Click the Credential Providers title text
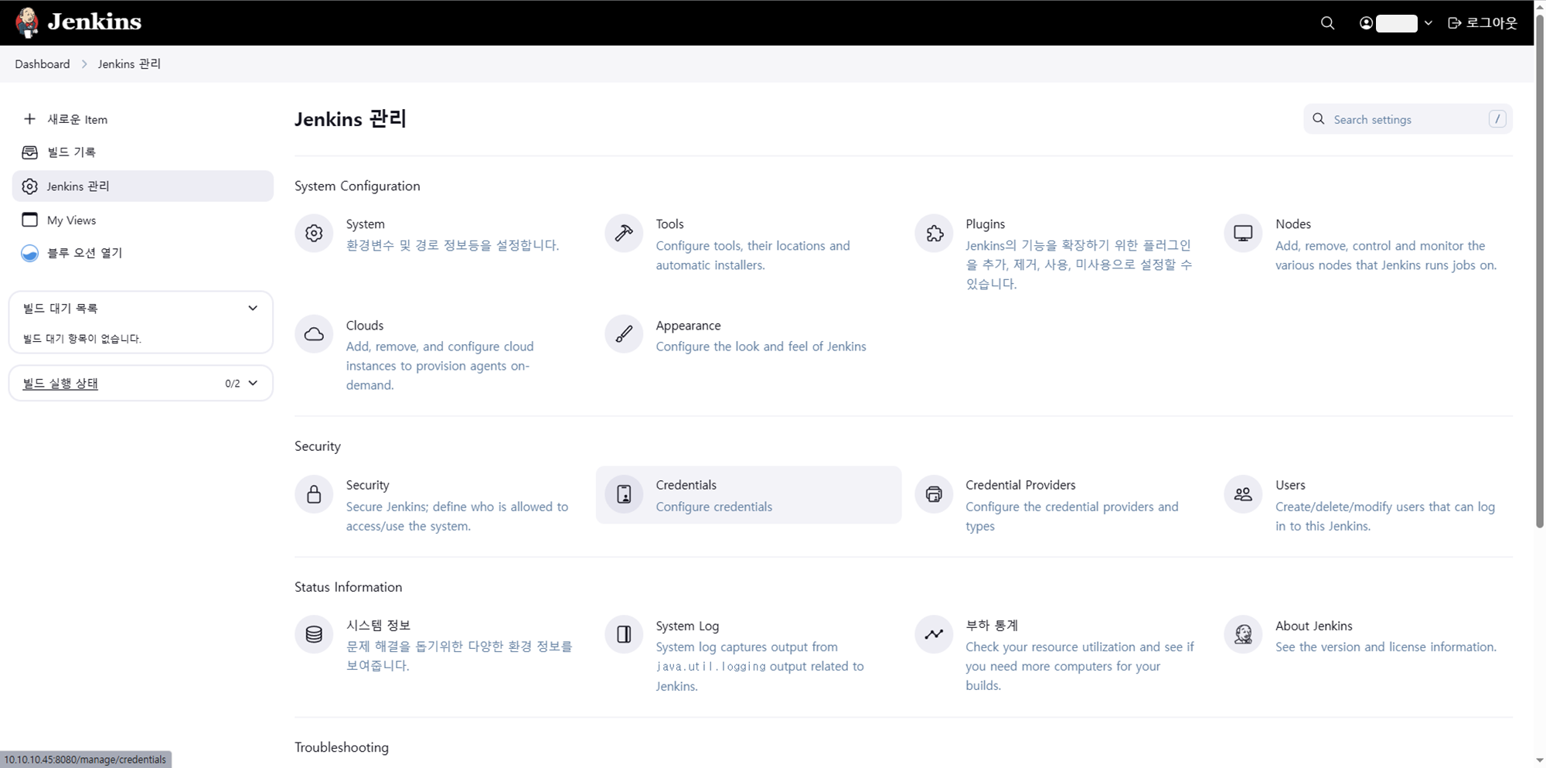The image size is (1546, 768). coord(1020,485)
